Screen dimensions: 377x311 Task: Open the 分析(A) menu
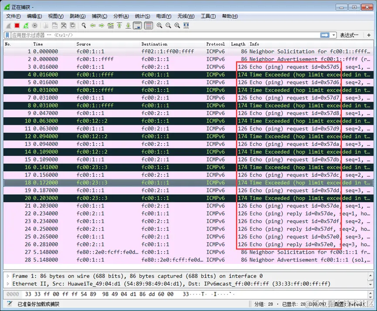click(121, 16)
